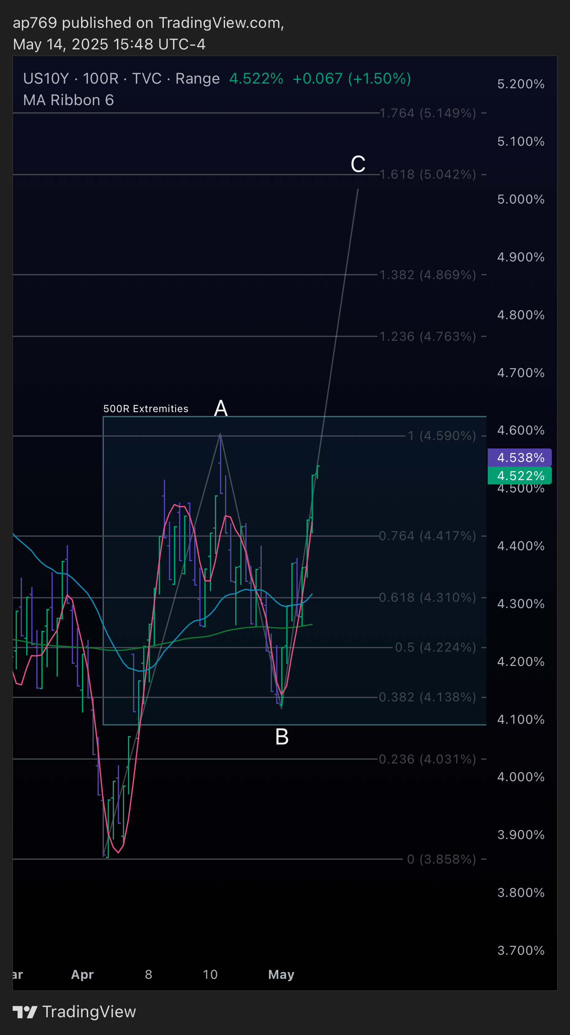The height and width of the screenshot is (1035, 570).
Task: Click the May date on time axis
Action: 281,975
